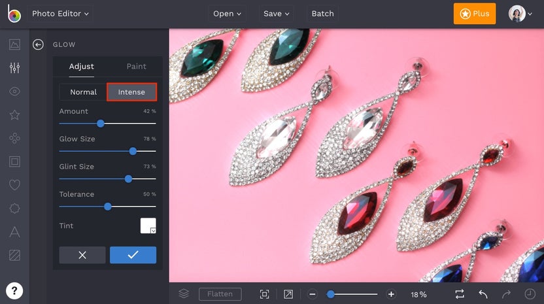Open the Save menu dropdown
The height and width of the screenshot is (304, 544).
click(277, 14)
